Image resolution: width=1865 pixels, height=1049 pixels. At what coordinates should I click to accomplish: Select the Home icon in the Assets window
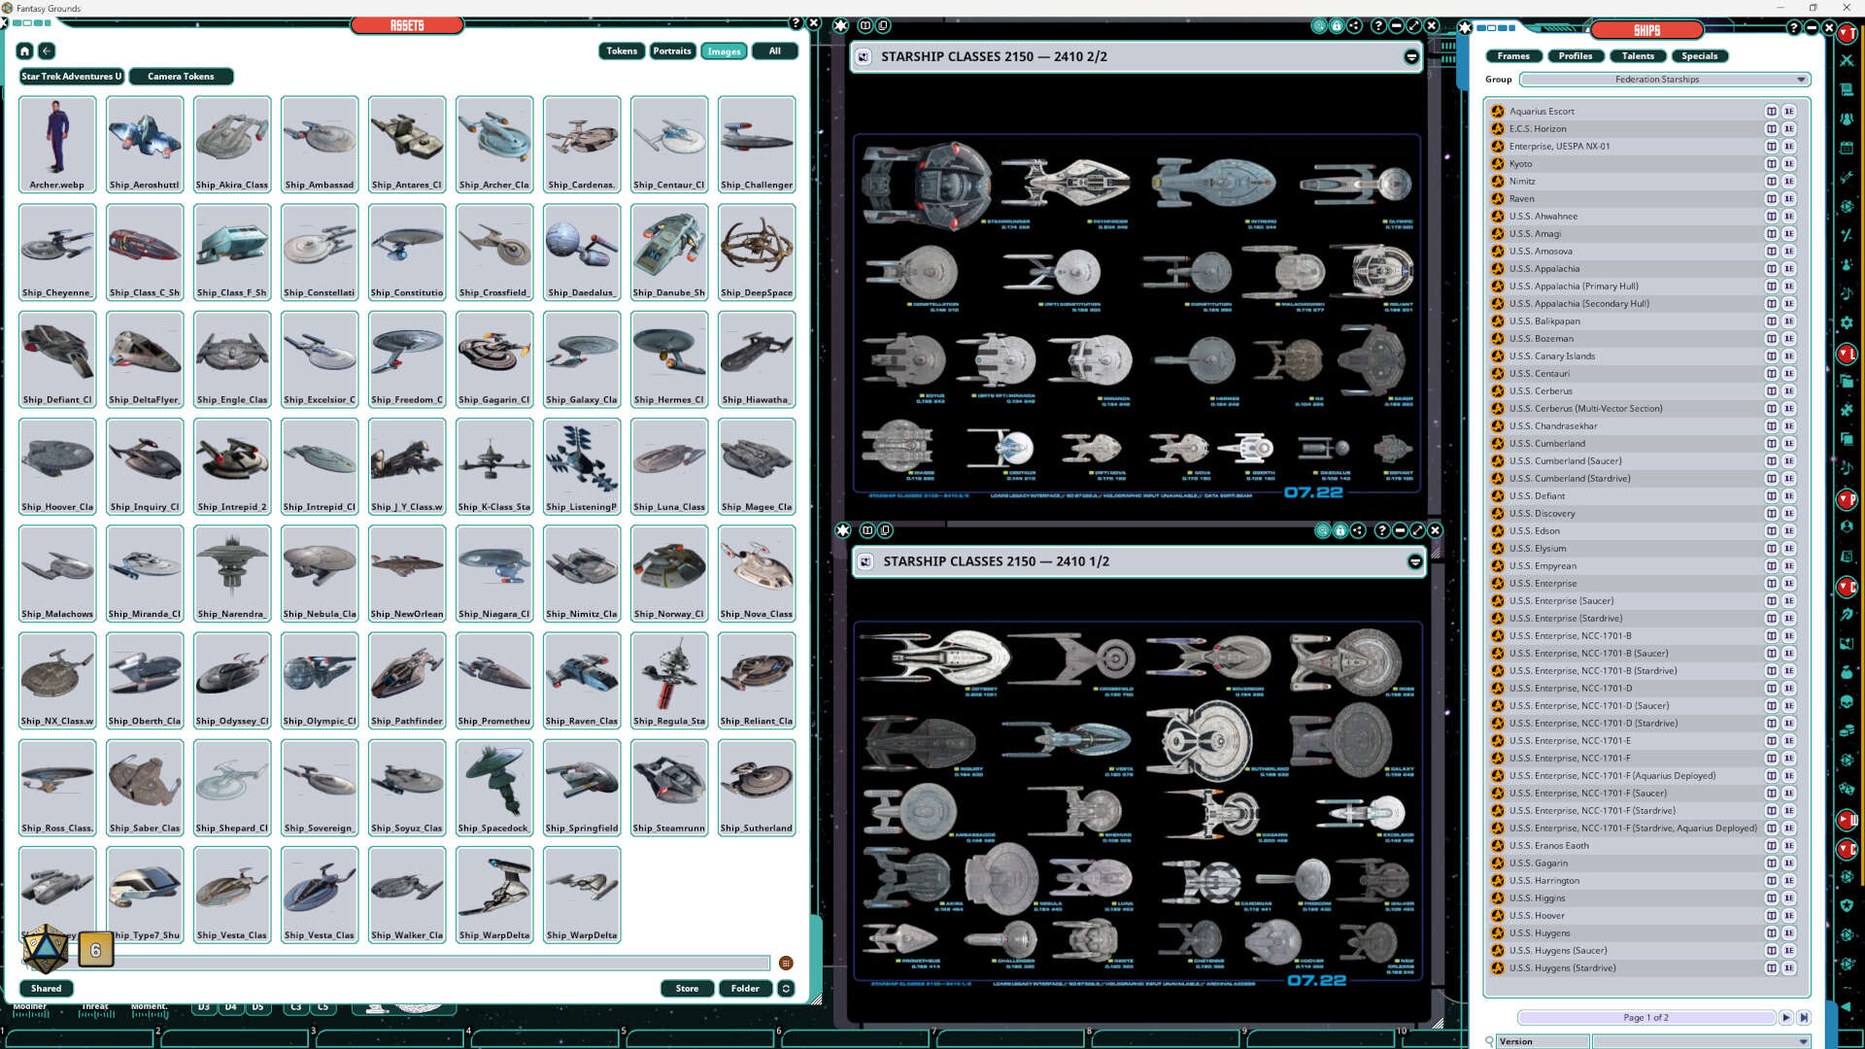click(x=24, y=51)
